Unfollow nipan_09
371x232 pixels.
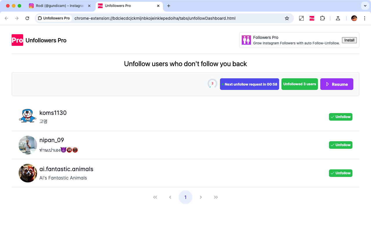click(x=341, y=145)
